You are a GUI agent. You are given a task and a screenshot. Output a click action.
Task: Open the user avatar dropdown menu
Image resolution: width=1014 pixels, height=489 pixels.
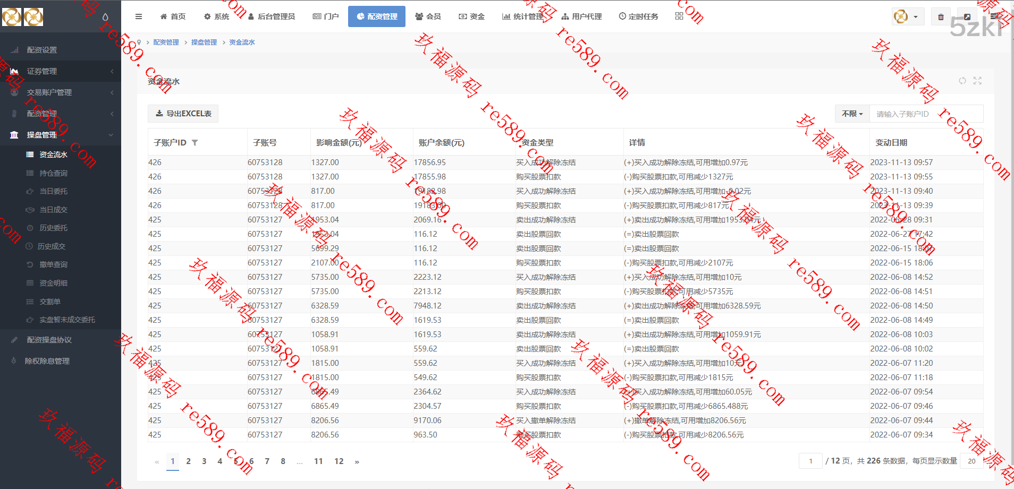[907, 17]
